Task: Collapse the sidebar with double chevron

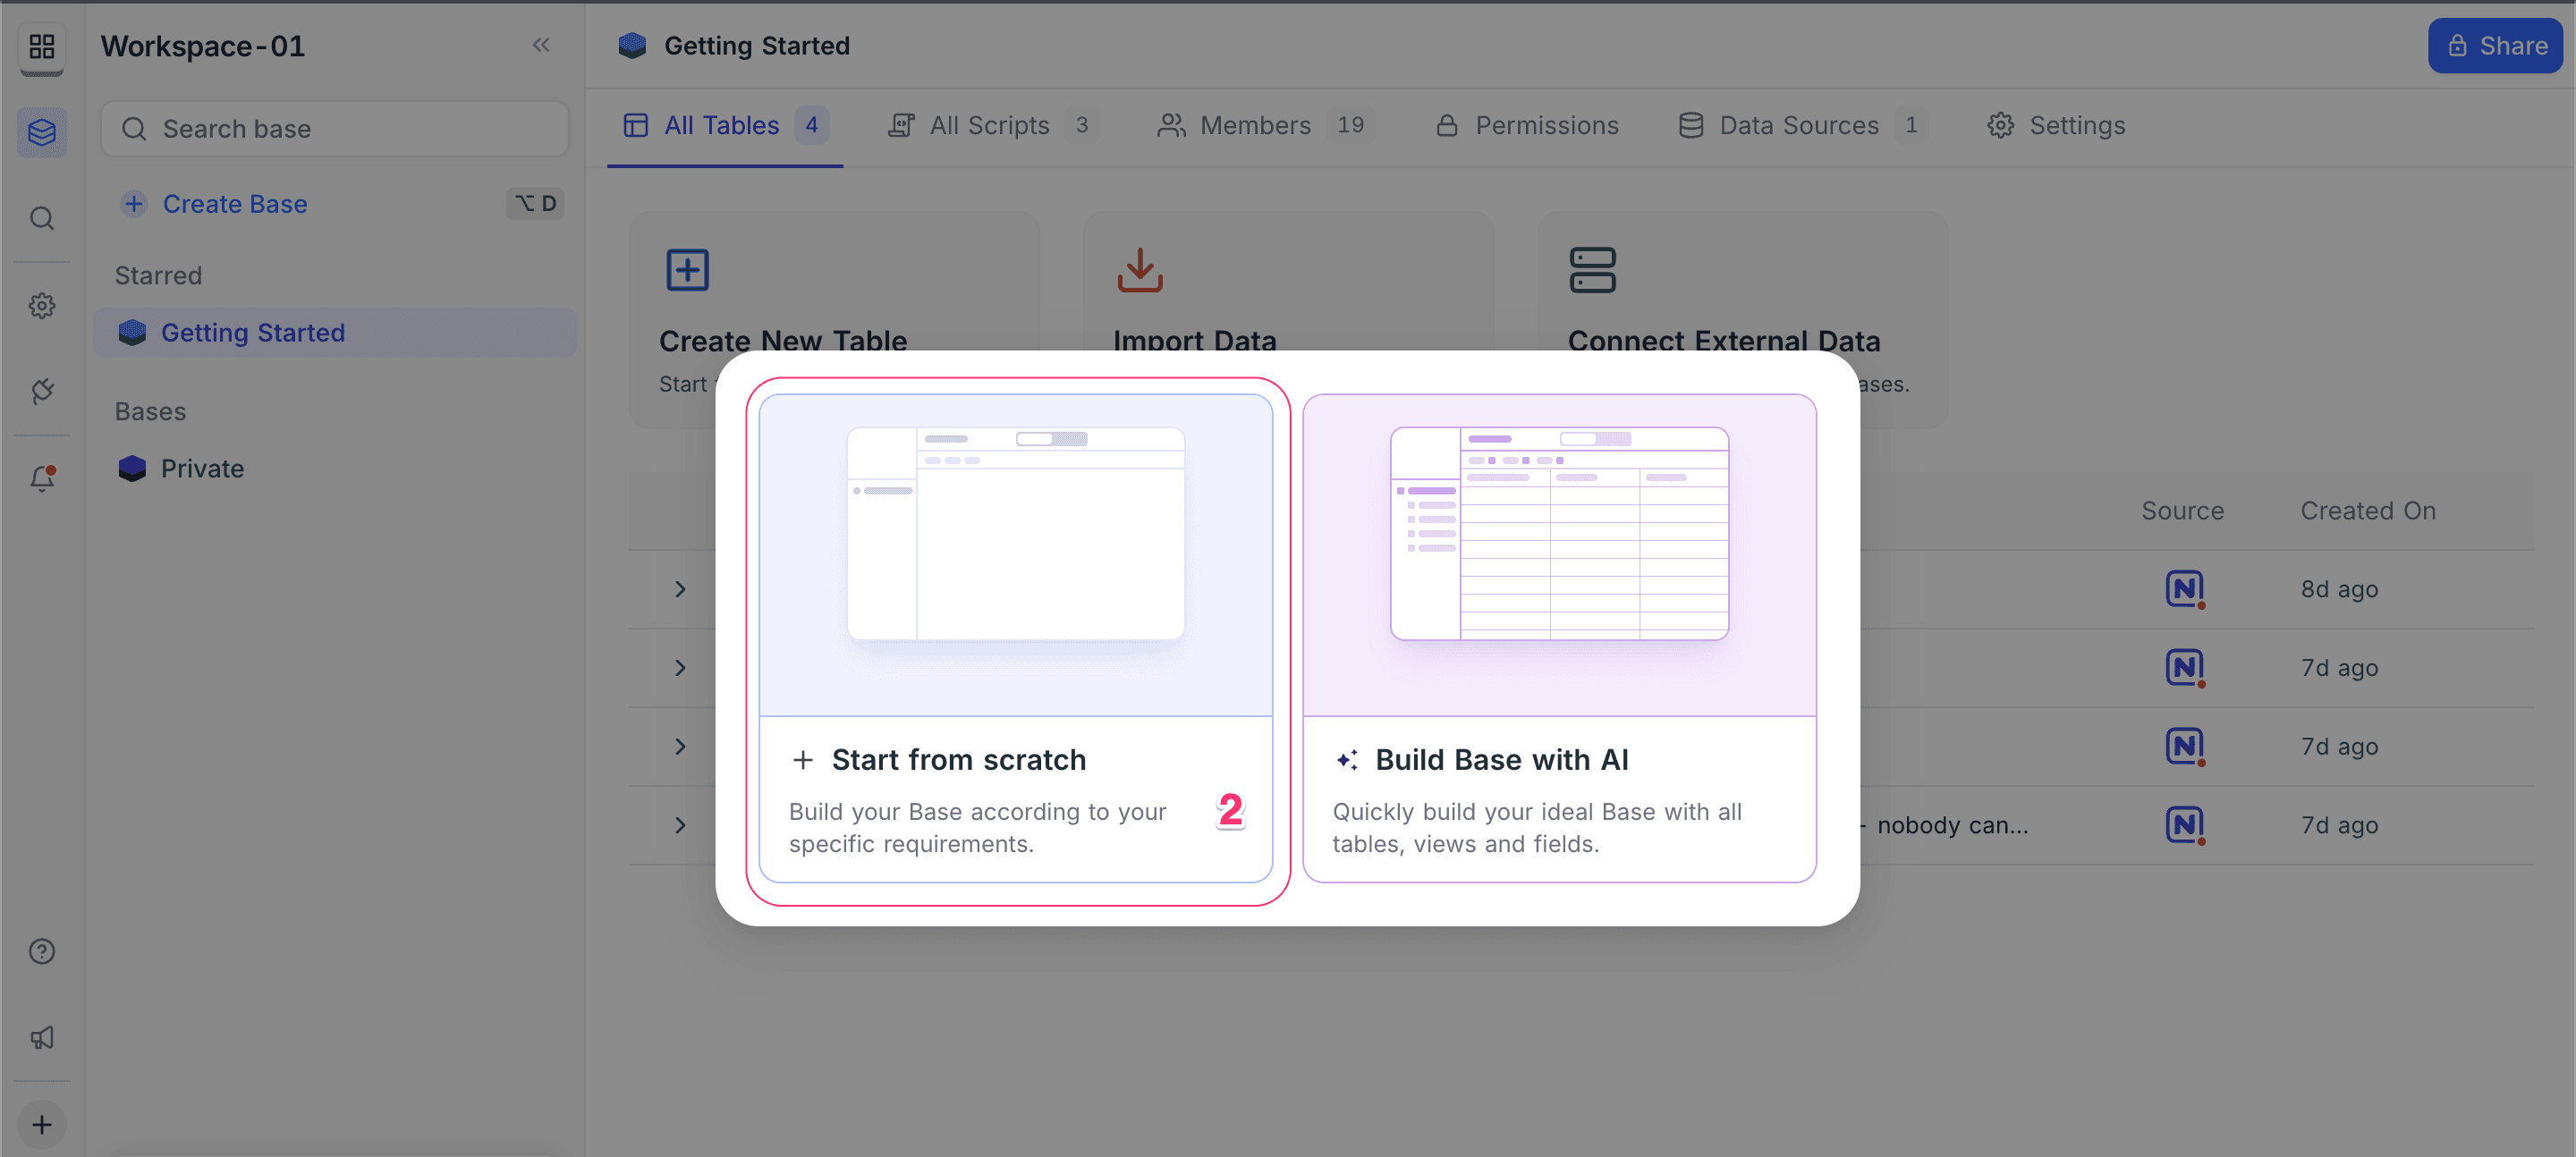Action: pos(541,45)
